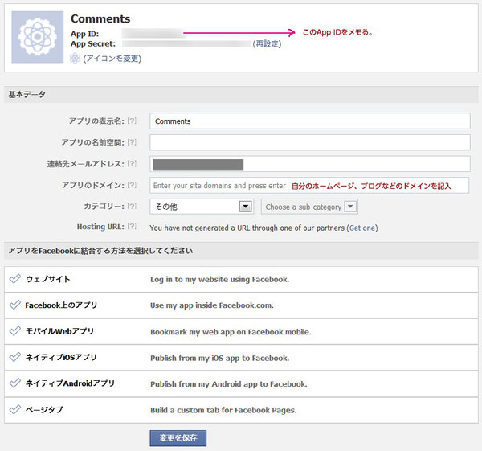Click the Comments app title heading
Screen dimensions: 482x451
click(x=100, y=18)
